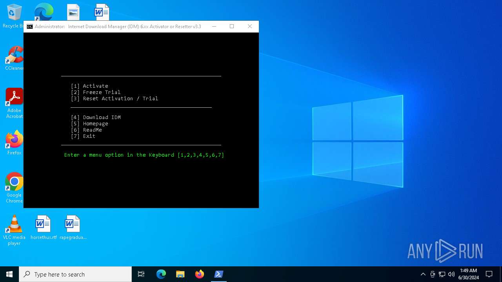Open the Windows Start menu
502x282 pixels.
pyautogui.click(x=9, y=274)
